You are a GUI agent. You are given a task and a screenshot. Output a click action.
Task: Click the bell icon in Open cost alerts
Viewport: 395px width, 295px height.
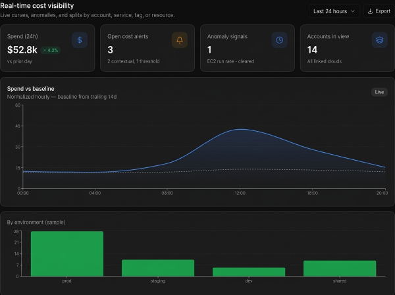[x=179, y=40]
